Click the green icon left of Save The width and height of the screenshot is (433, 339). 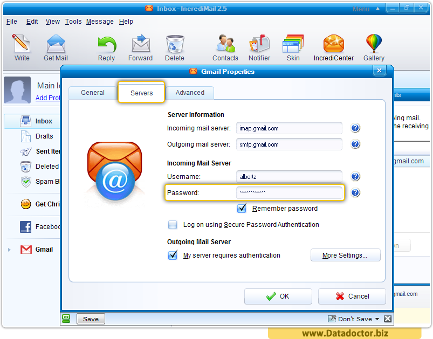click(x=66, y=319)
